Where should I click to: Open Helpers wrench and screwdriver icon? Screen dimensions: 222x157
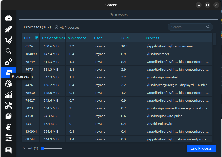coord(9,105)
